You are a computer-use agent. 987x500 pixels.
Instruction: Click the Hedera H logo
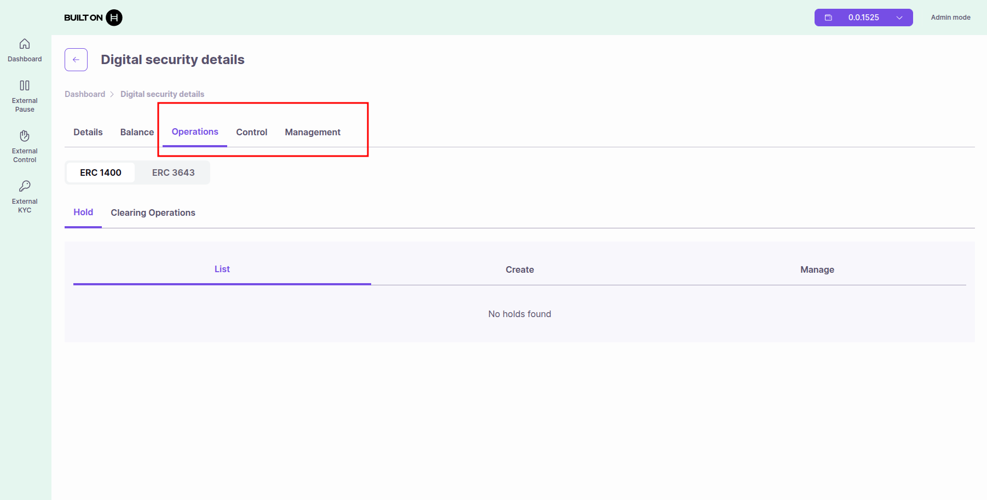pyautogui.click(x=114, y=18)
